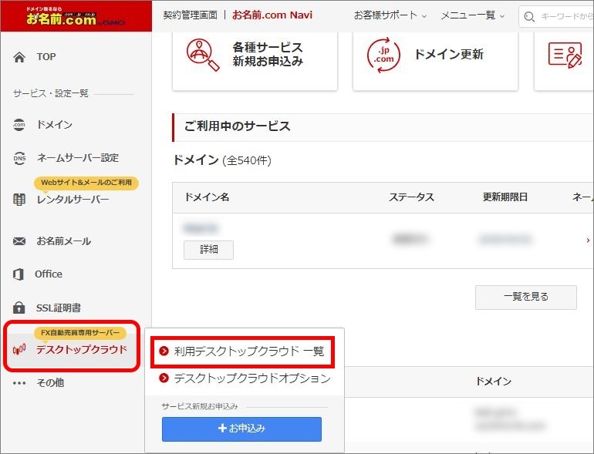Click the ドメイン名 column header
The image size is (594, 454).
(x=207, y=197)
